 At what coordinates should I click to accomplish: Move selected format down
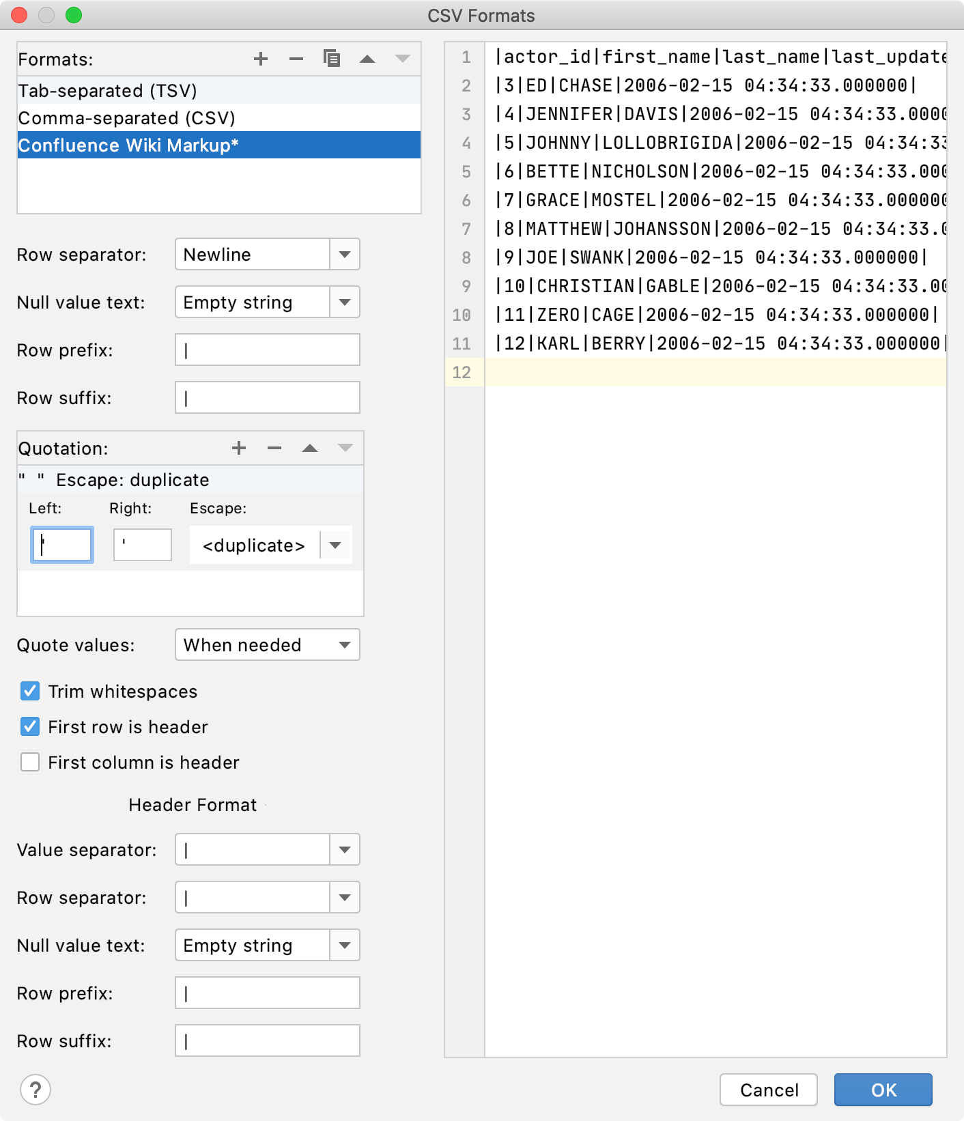pos(403,59)
